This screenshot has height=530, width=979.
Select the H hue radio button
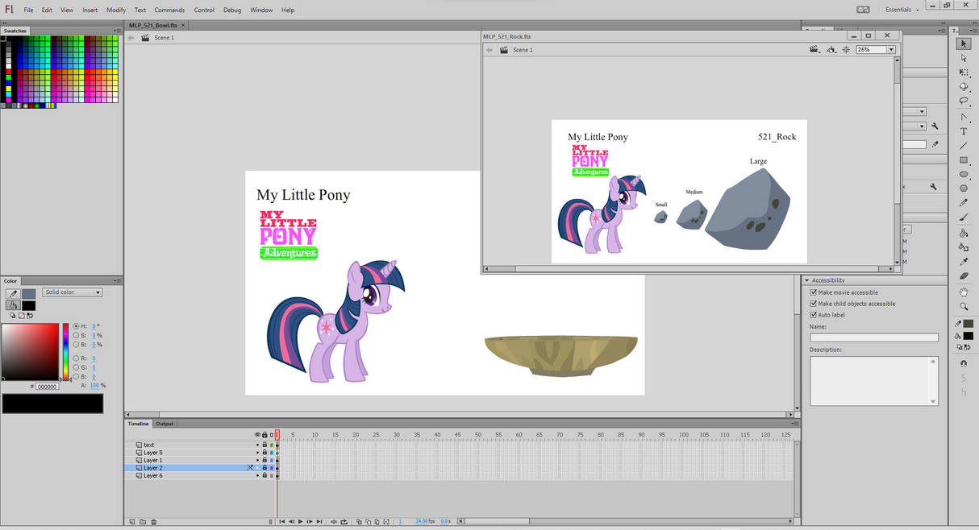(76, 326)
